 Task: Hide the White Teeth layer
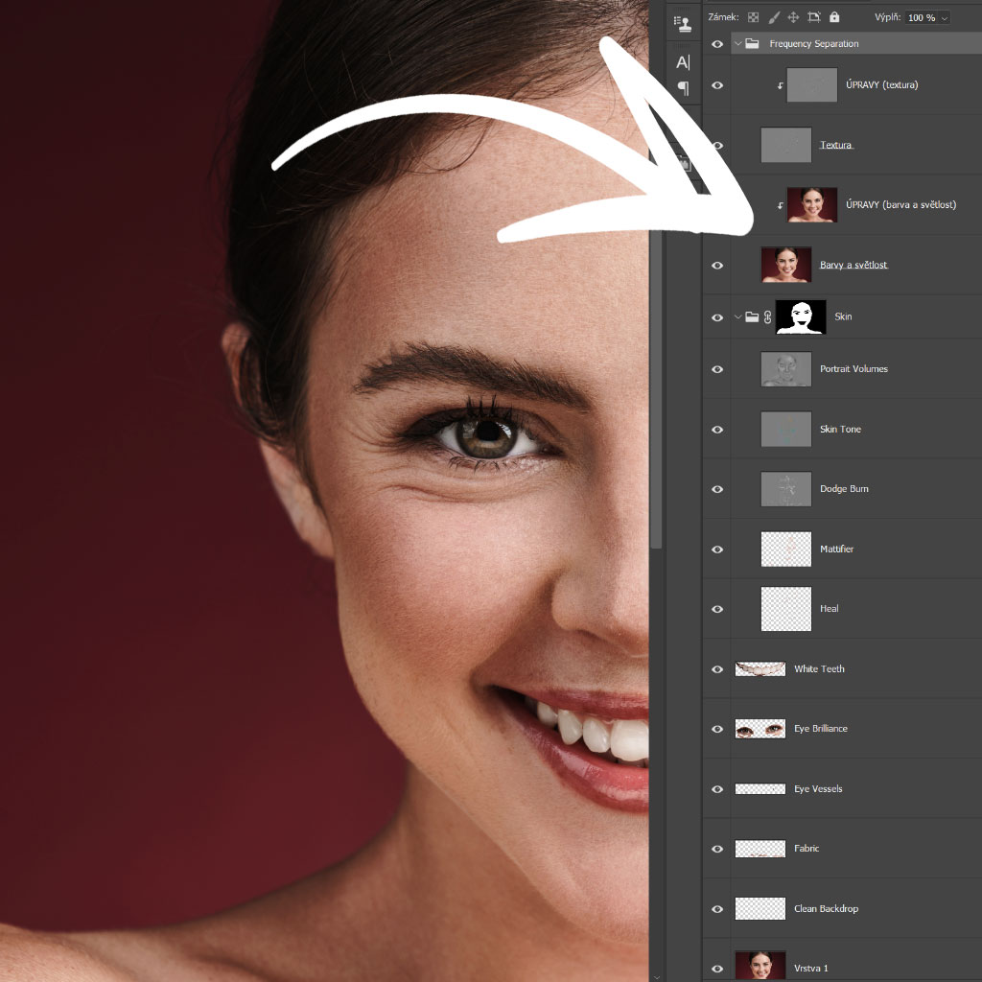coord(717,669)
